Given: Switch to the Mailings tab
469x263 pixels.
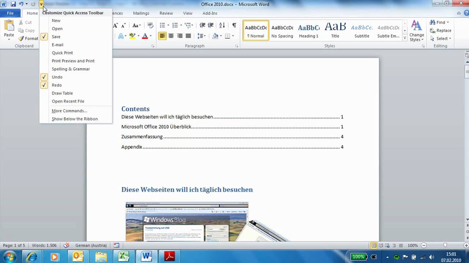Looking at the screenshot, I should pyautogui.click(x=141, y=13).
